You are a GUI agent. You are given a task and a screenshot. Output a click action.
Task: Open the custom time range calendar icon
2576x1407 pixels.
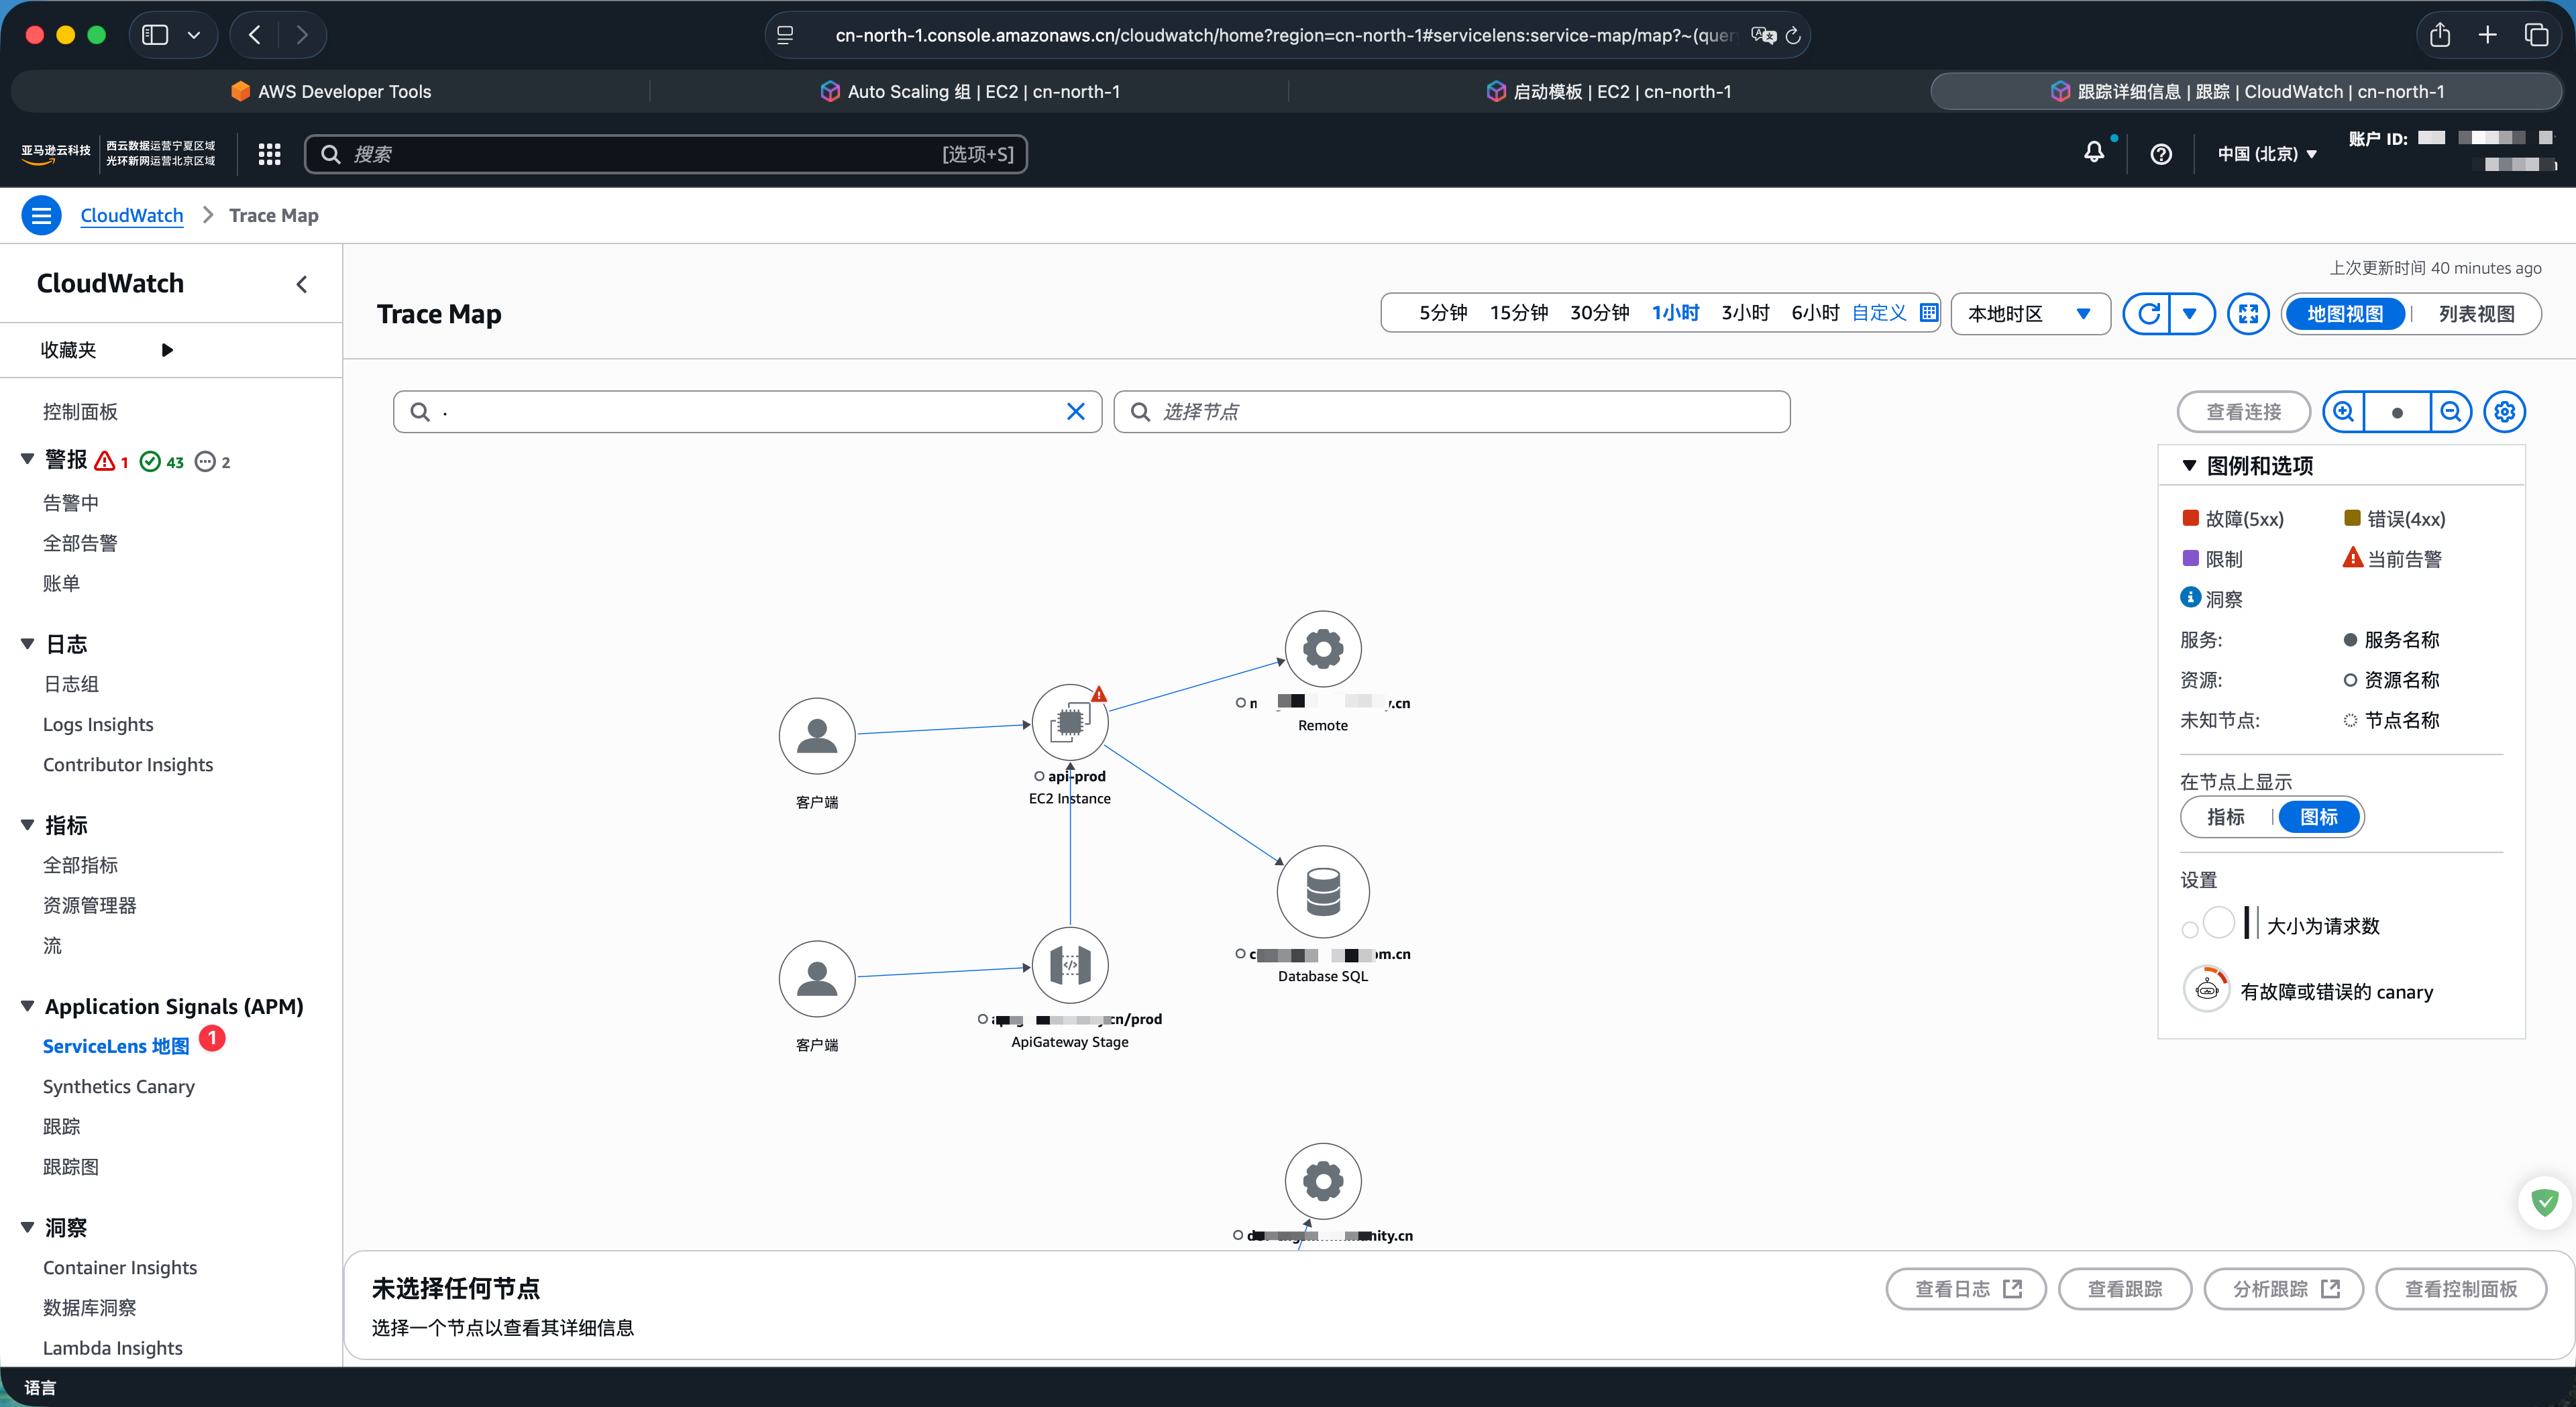click(1929, 313)
